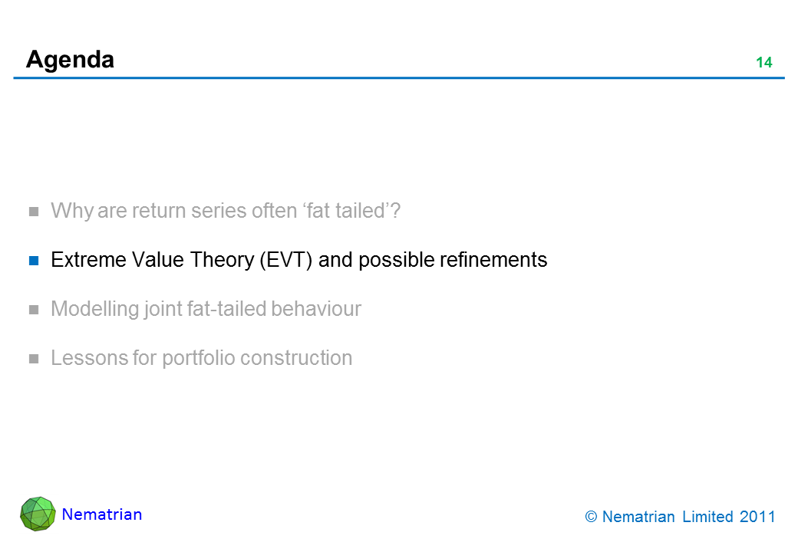The height and width of the screenshot is (552, 798).
Task: Choose 'Lessons for portfolio construction' agenda item
Action: pos(201,358)
